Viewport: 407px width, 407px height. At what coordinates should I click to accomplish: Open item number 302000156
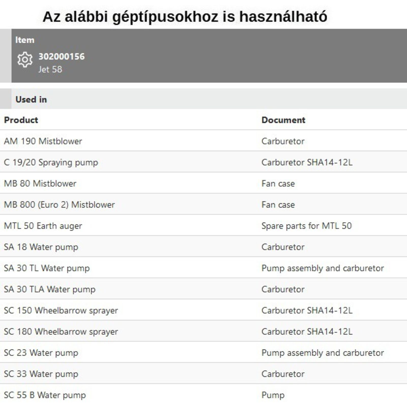(61, 56)
